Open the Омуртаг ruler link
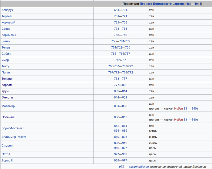 (8, 97)
